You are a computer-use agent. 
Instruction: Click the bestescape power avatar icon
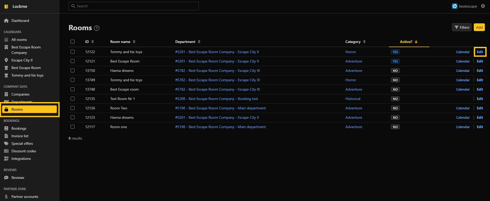pos(455,6)
